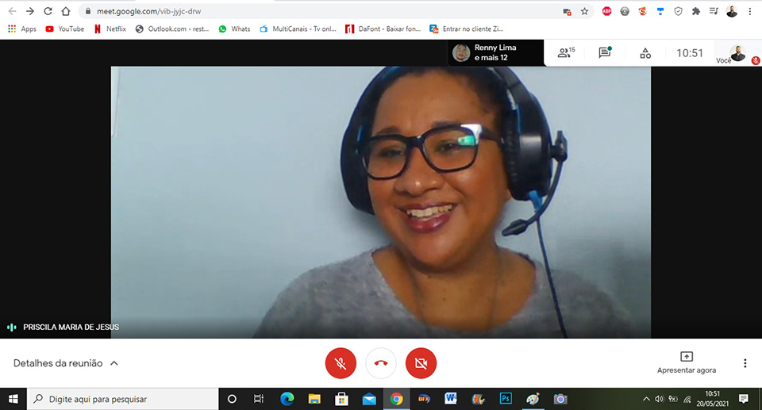The image size is (762, 410).
Task: Show hidden system tray icons
Action: 645,399
